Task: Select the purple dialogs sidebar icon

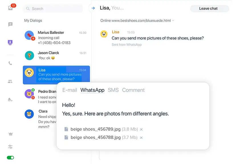Action: pos(10,43)
